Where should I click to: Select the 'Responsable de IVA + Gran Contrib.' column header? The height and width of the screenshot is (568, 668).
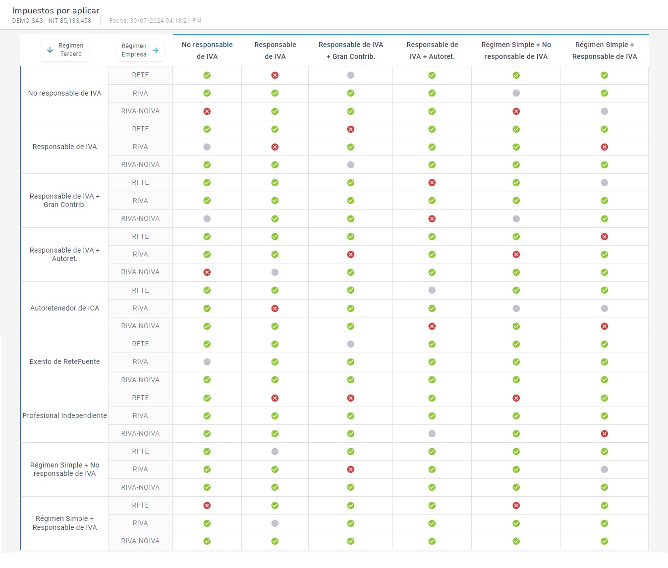tap(351, 51)
